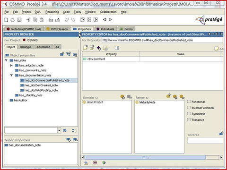Click the Back triangle navigation icon
227x170 pixels.
pyautogui.click(x=105, y=19)
